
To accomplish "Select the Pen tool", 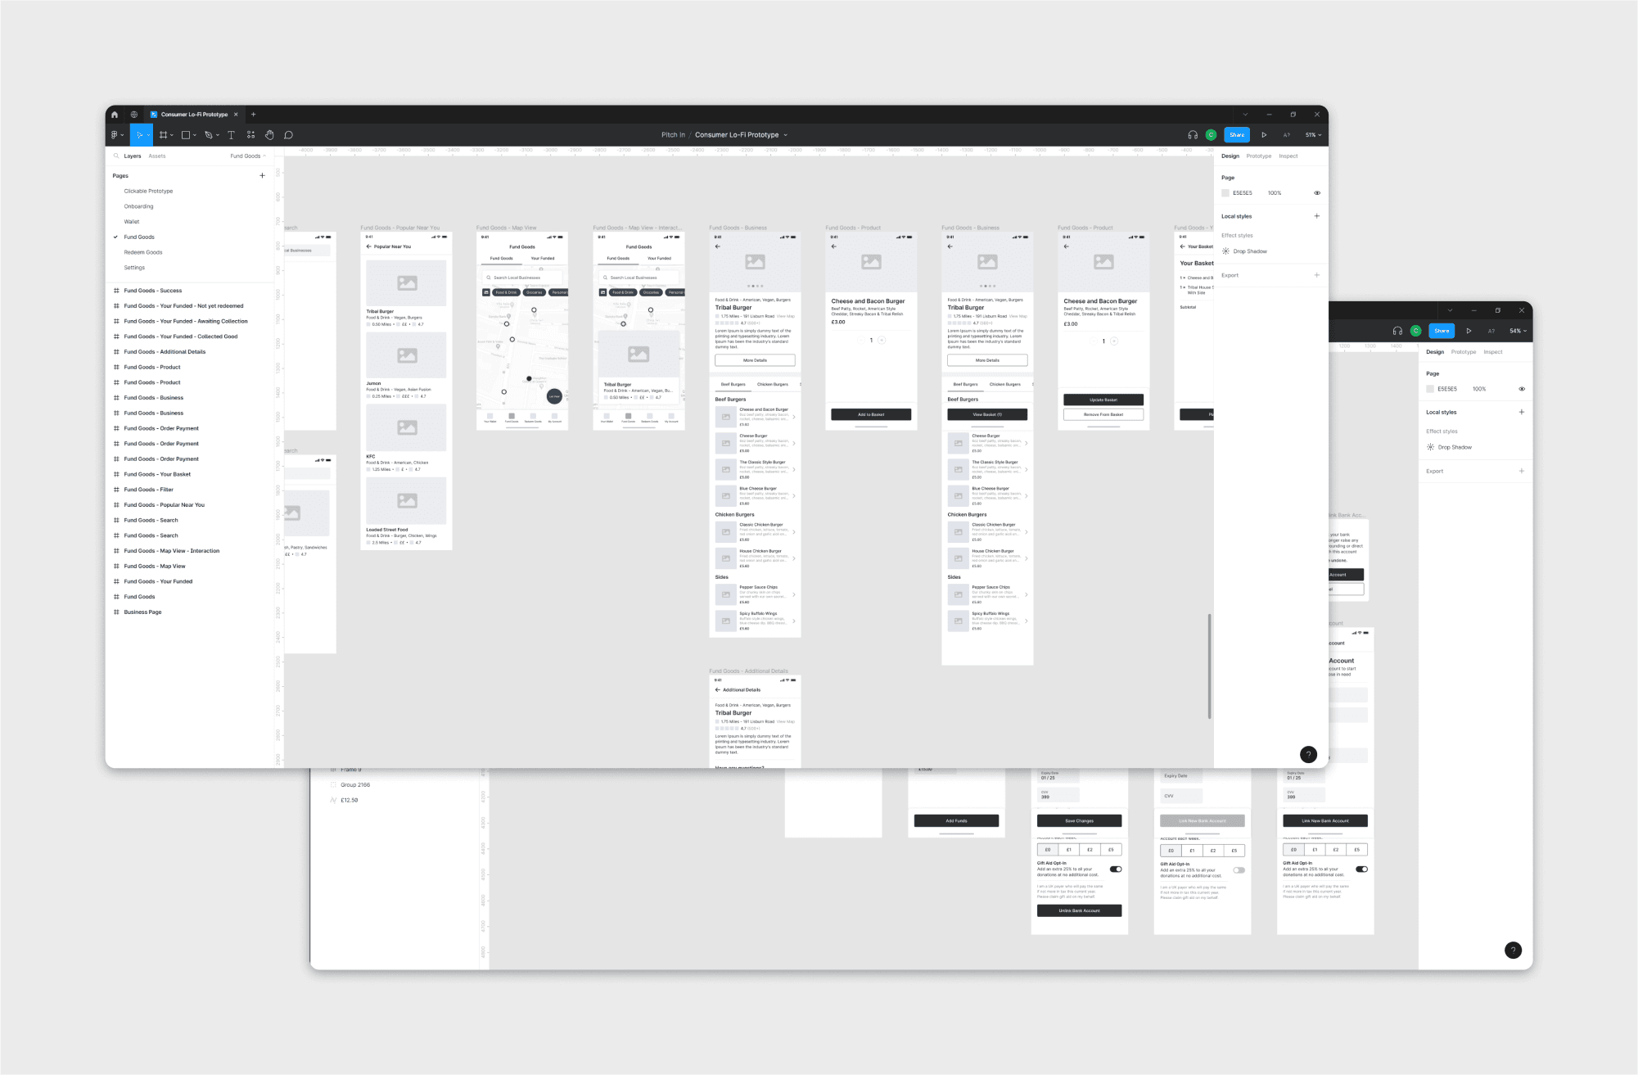I will pos(209,135).
